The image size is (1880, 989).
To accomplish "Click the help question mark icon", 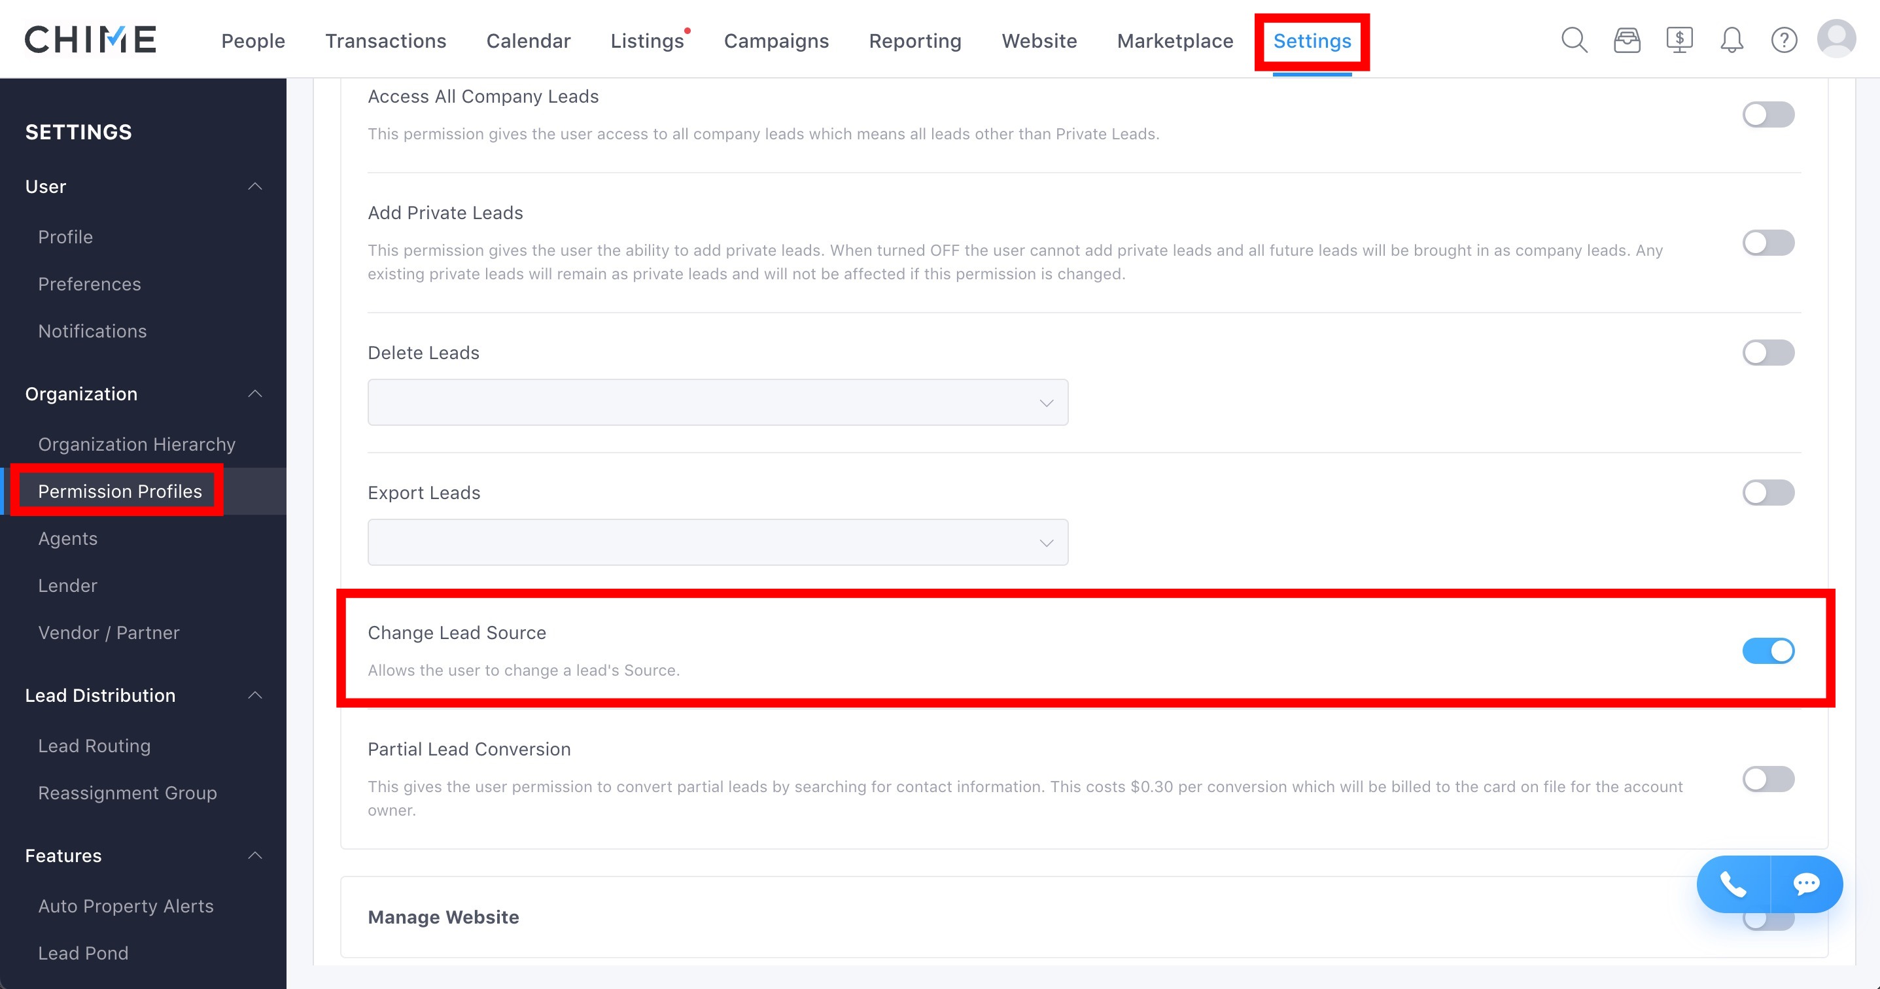I will click(1784, 40).
